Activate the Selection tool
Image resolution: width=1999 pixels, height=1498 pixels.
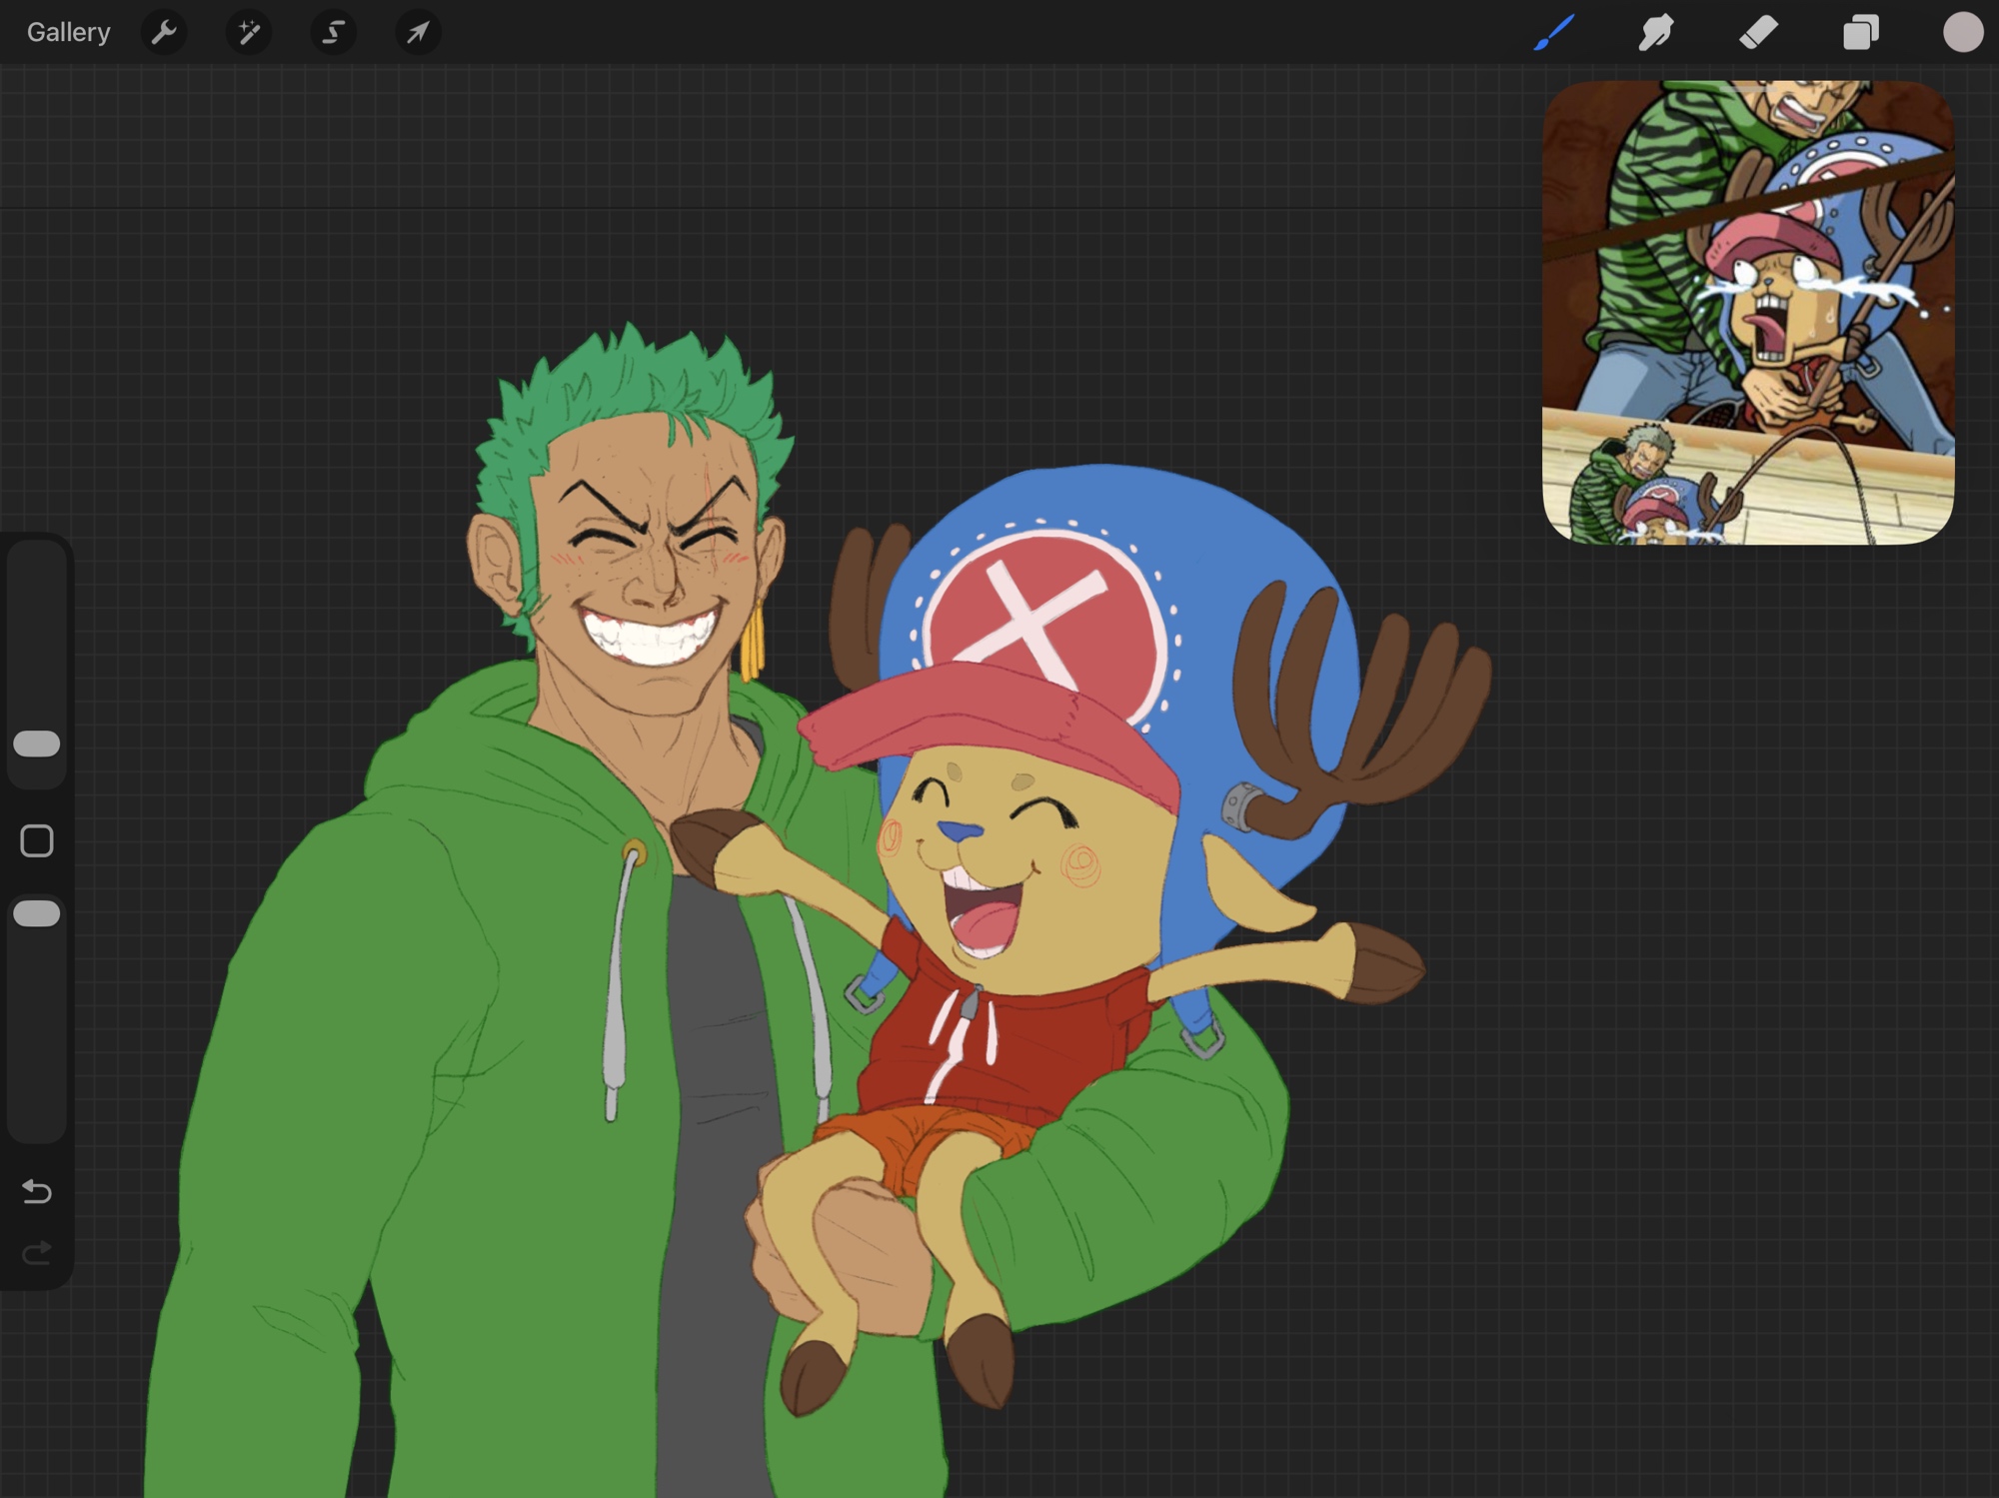point(333,33)
